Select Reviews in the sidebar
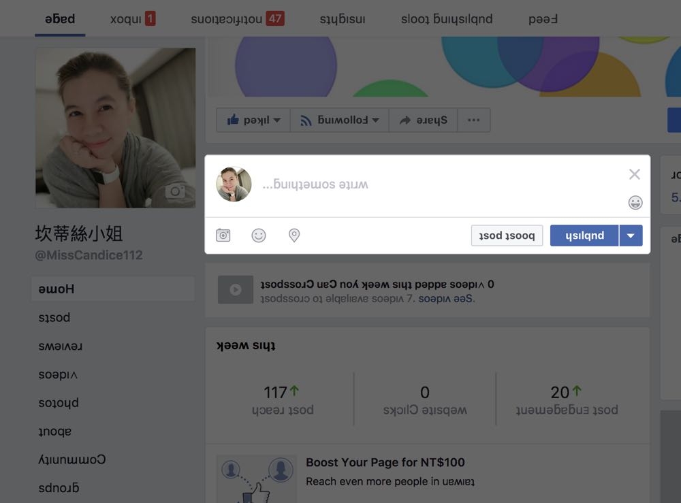 click(x=61, y=346)
